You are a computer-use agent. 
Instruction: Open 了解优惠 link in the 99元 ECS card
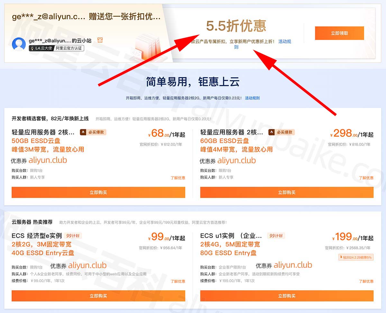pyautogui.click(x=178, y=281)
